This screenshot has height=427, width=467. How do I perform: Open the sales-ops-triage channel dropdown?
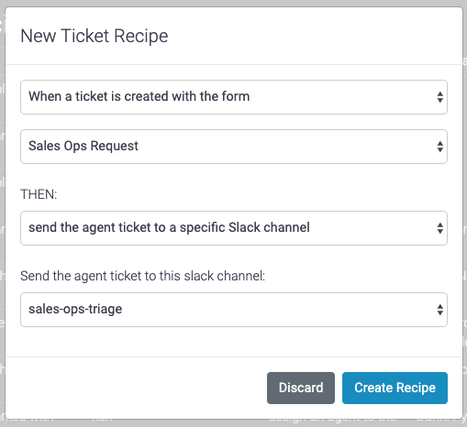click(x=234, y=310)
